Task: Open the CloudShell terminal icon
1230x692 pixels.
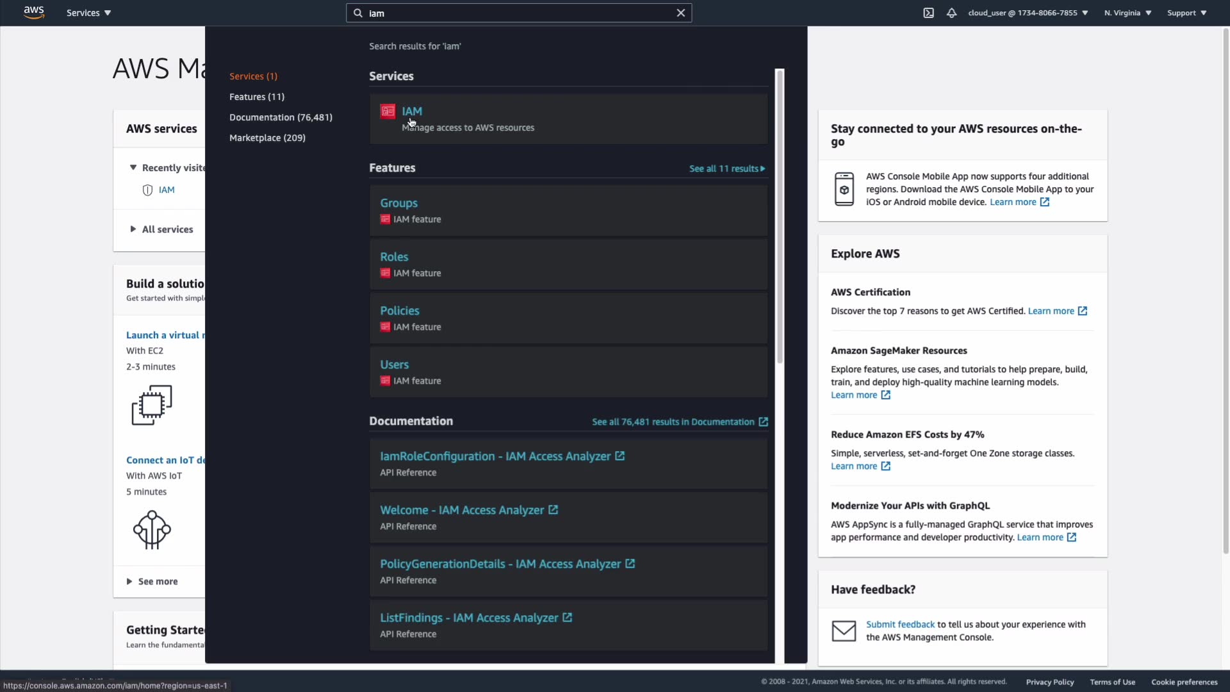Action: 928,13
